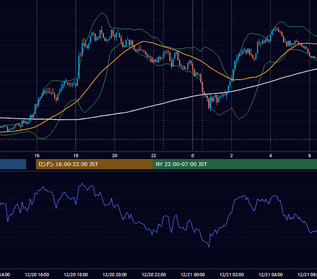The width and height of the screenshot is (317, 279).
Task: Click the white dotted horizontal price line
Action: (158, 139)
